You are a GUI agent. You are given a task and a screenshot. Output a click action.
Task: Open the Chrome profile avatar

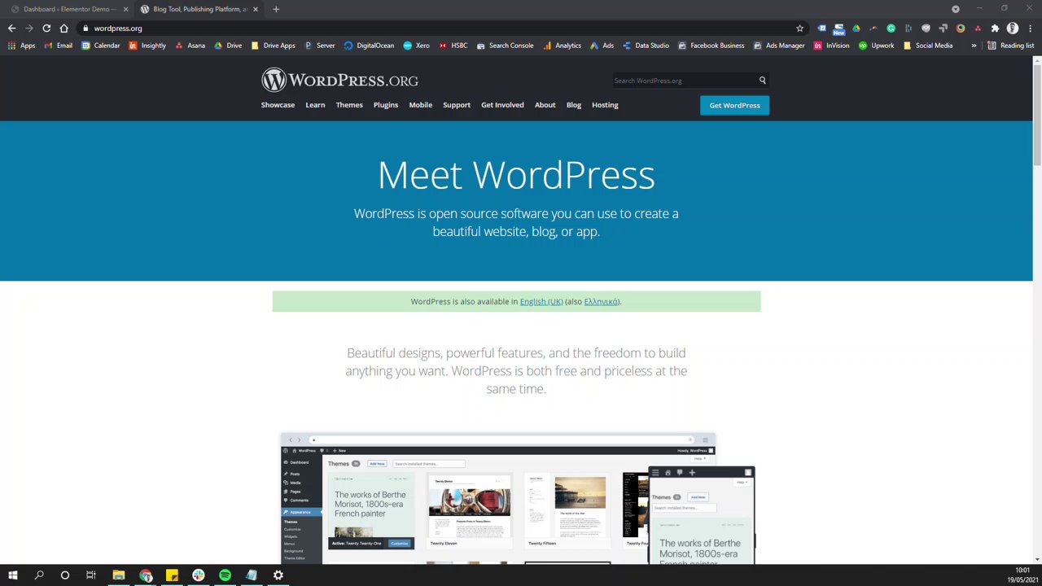point(1013,28)
